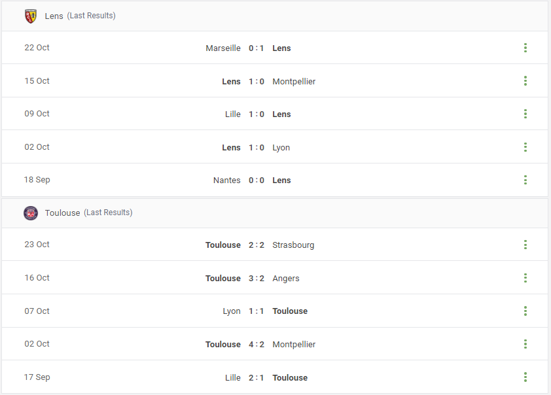This screenshot has height=395, width=551.
Task: Open three-dot menu for Toulouse vs Montpellier
Action: click(525, 344)
